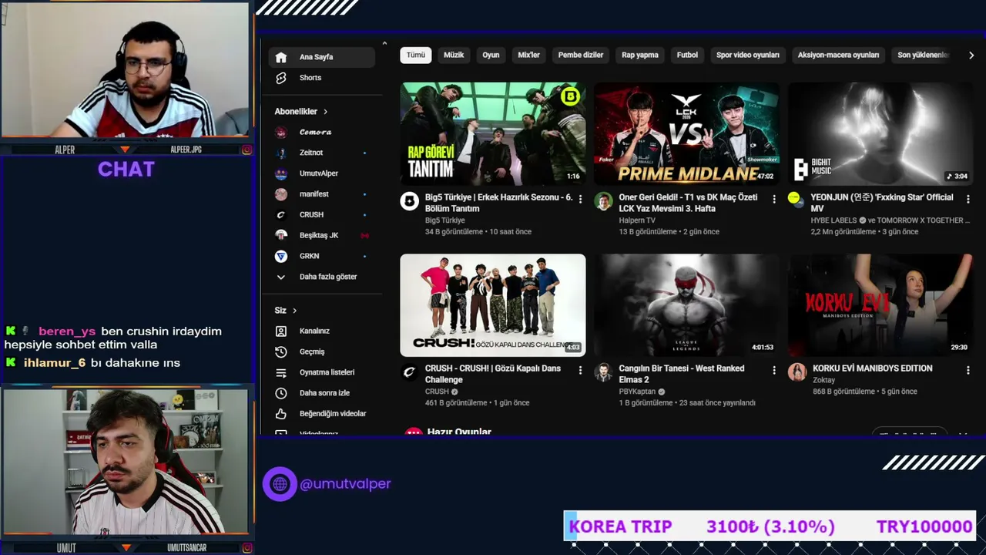Click Halpern TV channel avatar under video
The width and height of the screenshot is (986, 555).
point(603,202)
